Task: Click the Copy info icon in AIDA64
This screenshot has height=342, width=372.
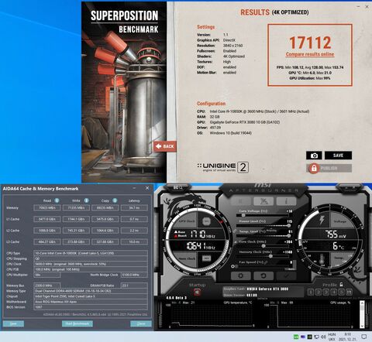Action: coord(115,200)
